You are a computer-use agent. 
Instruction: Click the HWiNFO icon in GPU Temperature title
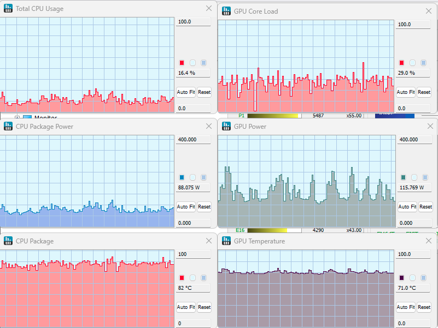pos(226,241)
